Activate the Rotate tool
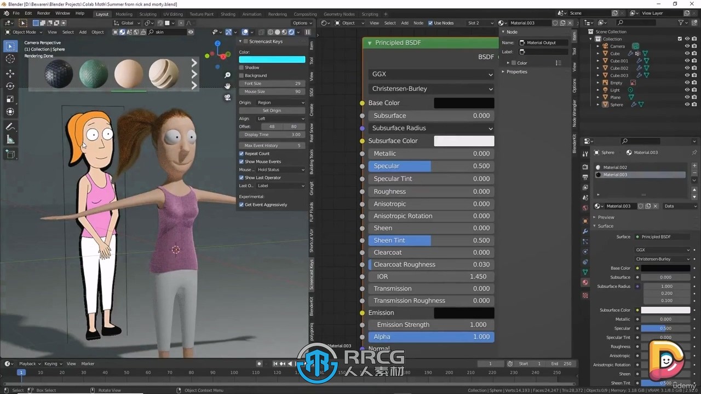 click(10, 86)
